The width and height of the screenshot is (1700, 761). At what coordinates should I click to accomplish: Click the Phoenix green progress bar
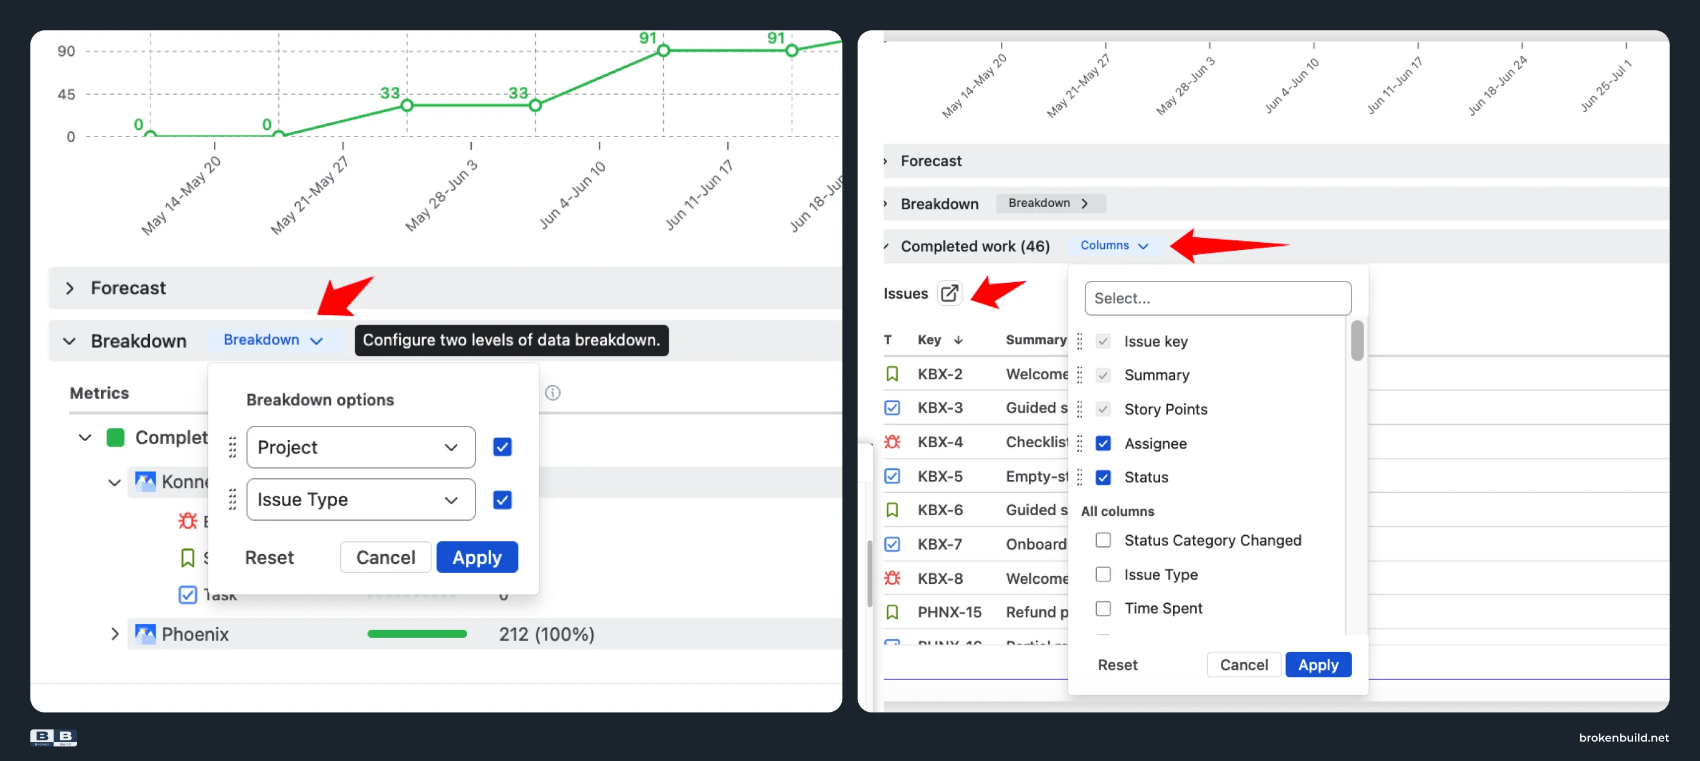417,634
